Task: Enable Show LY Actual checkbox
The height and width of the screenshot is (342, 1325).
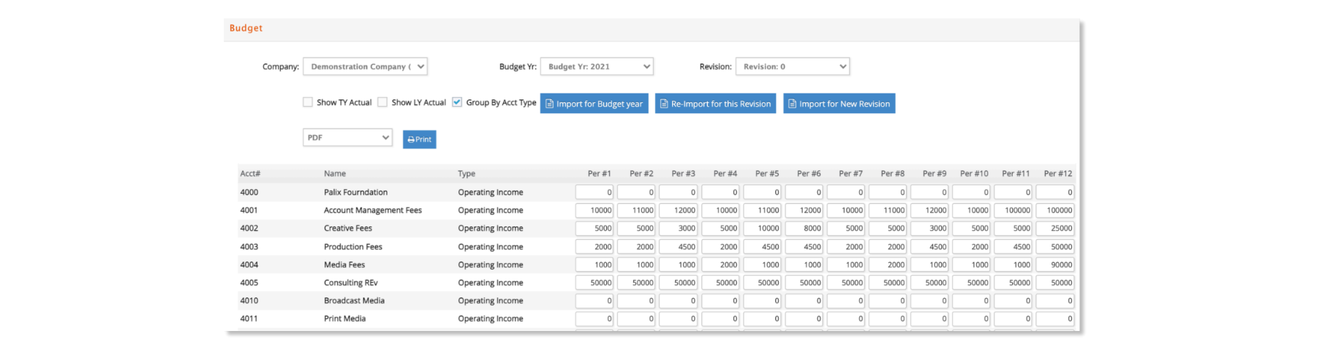Action: pyautogui.click(x=382, y=102)
